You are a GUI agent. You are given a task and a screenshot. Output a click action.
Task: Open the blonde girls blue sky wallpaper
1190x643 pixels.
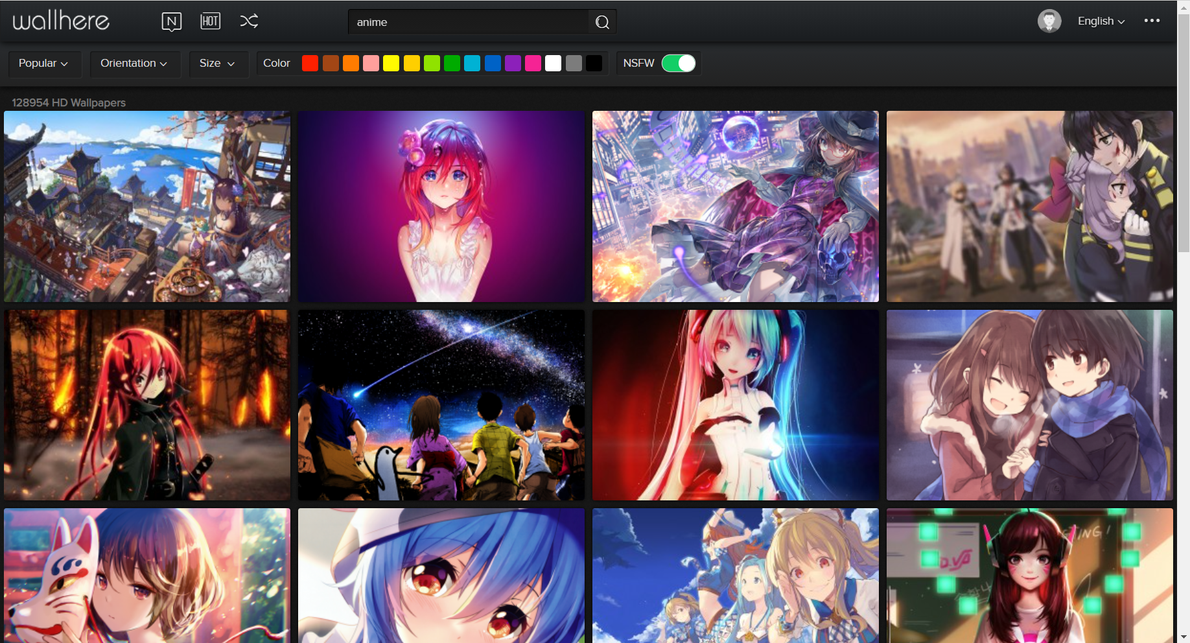(736, 576)
